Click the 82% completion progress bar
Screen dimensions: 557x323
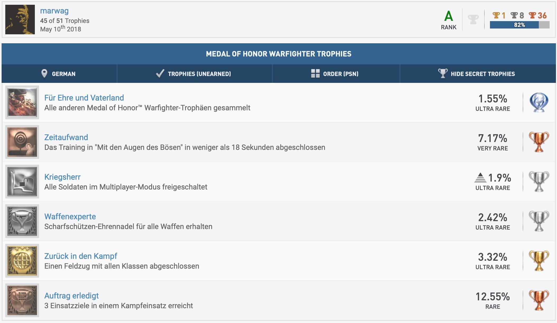pos(519,25)
